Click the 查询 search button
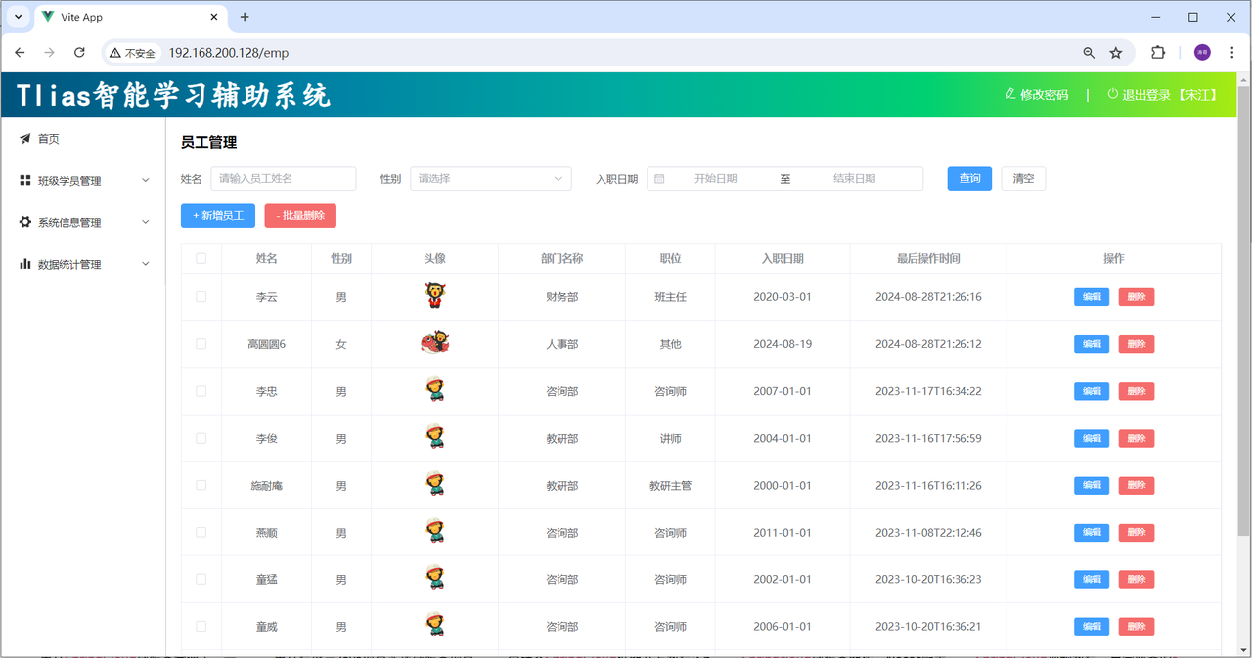The width and height of the screenshot is (1252, 658). 969,179
